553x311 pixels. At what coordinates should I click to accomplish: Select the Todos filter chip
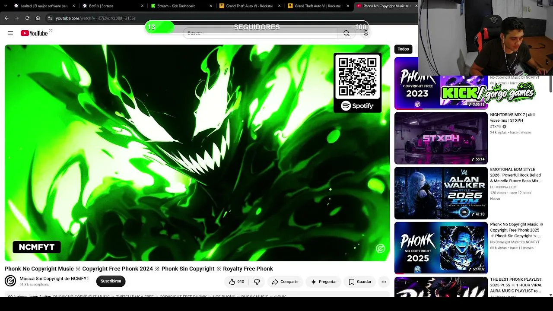point(403,49)
